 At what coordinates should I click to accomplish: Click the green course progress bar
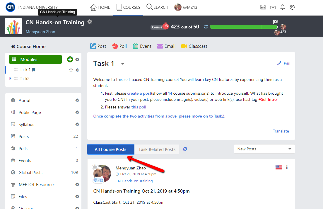244,27
